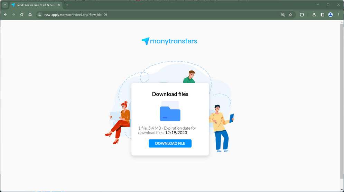The image size is (344, 192).
Task: Toggle the browser side panel icon
Action: [322, 15]
